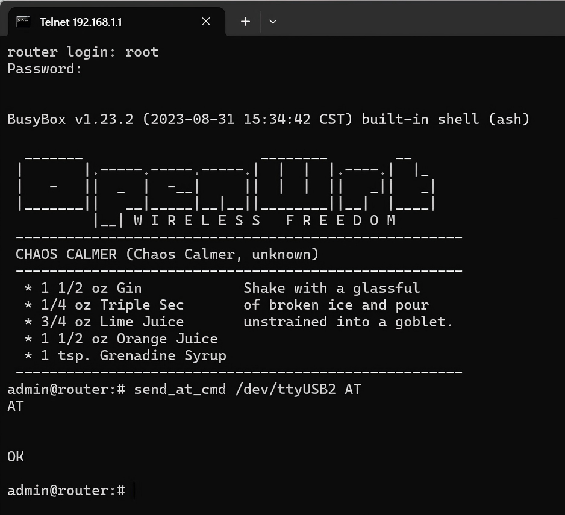Click the terminal icon in the Telnet tab
Image resolution: width=565 pixels, height=515 pixels.
[23, 22]
